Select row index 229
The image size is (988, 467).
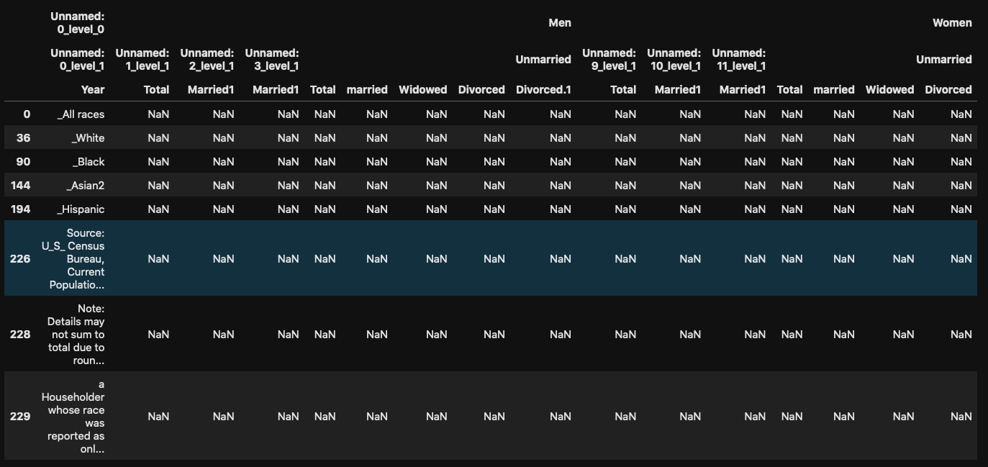tap(20, 416)
